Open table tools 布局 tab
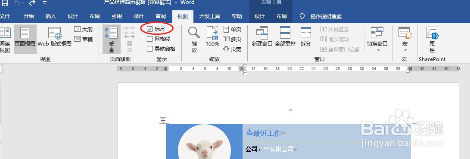This screenshot has width=470, height=159. [x=281, y=16]
